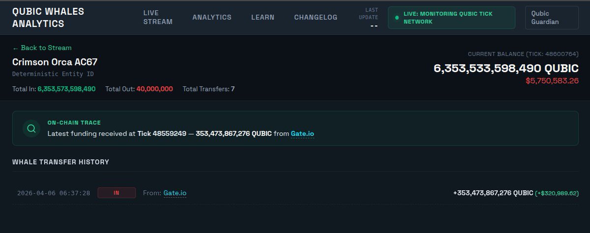Viewport: 590px width, 233px height.
Task: Open Gate.io link in On-Chain Trace
Action: click(302, 134)
